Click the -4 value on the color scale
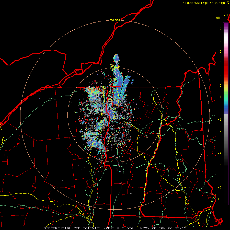 click(x=220, y=154)
